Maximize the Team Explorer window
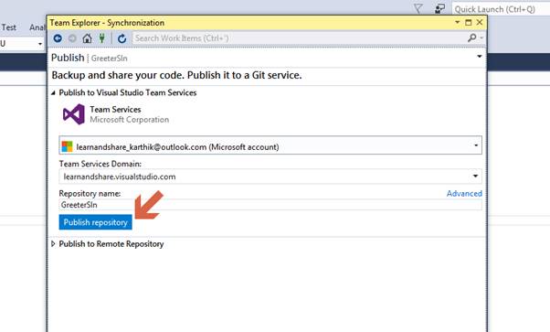This screenshot has width=550, height=332. click(x=469, y=23)
